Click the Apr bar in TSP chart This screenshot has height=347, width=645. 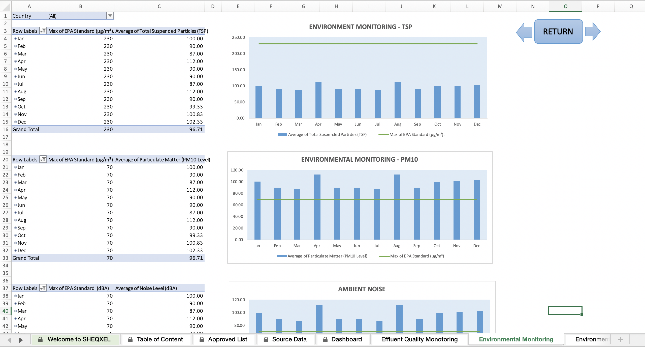tap(318, 100)
